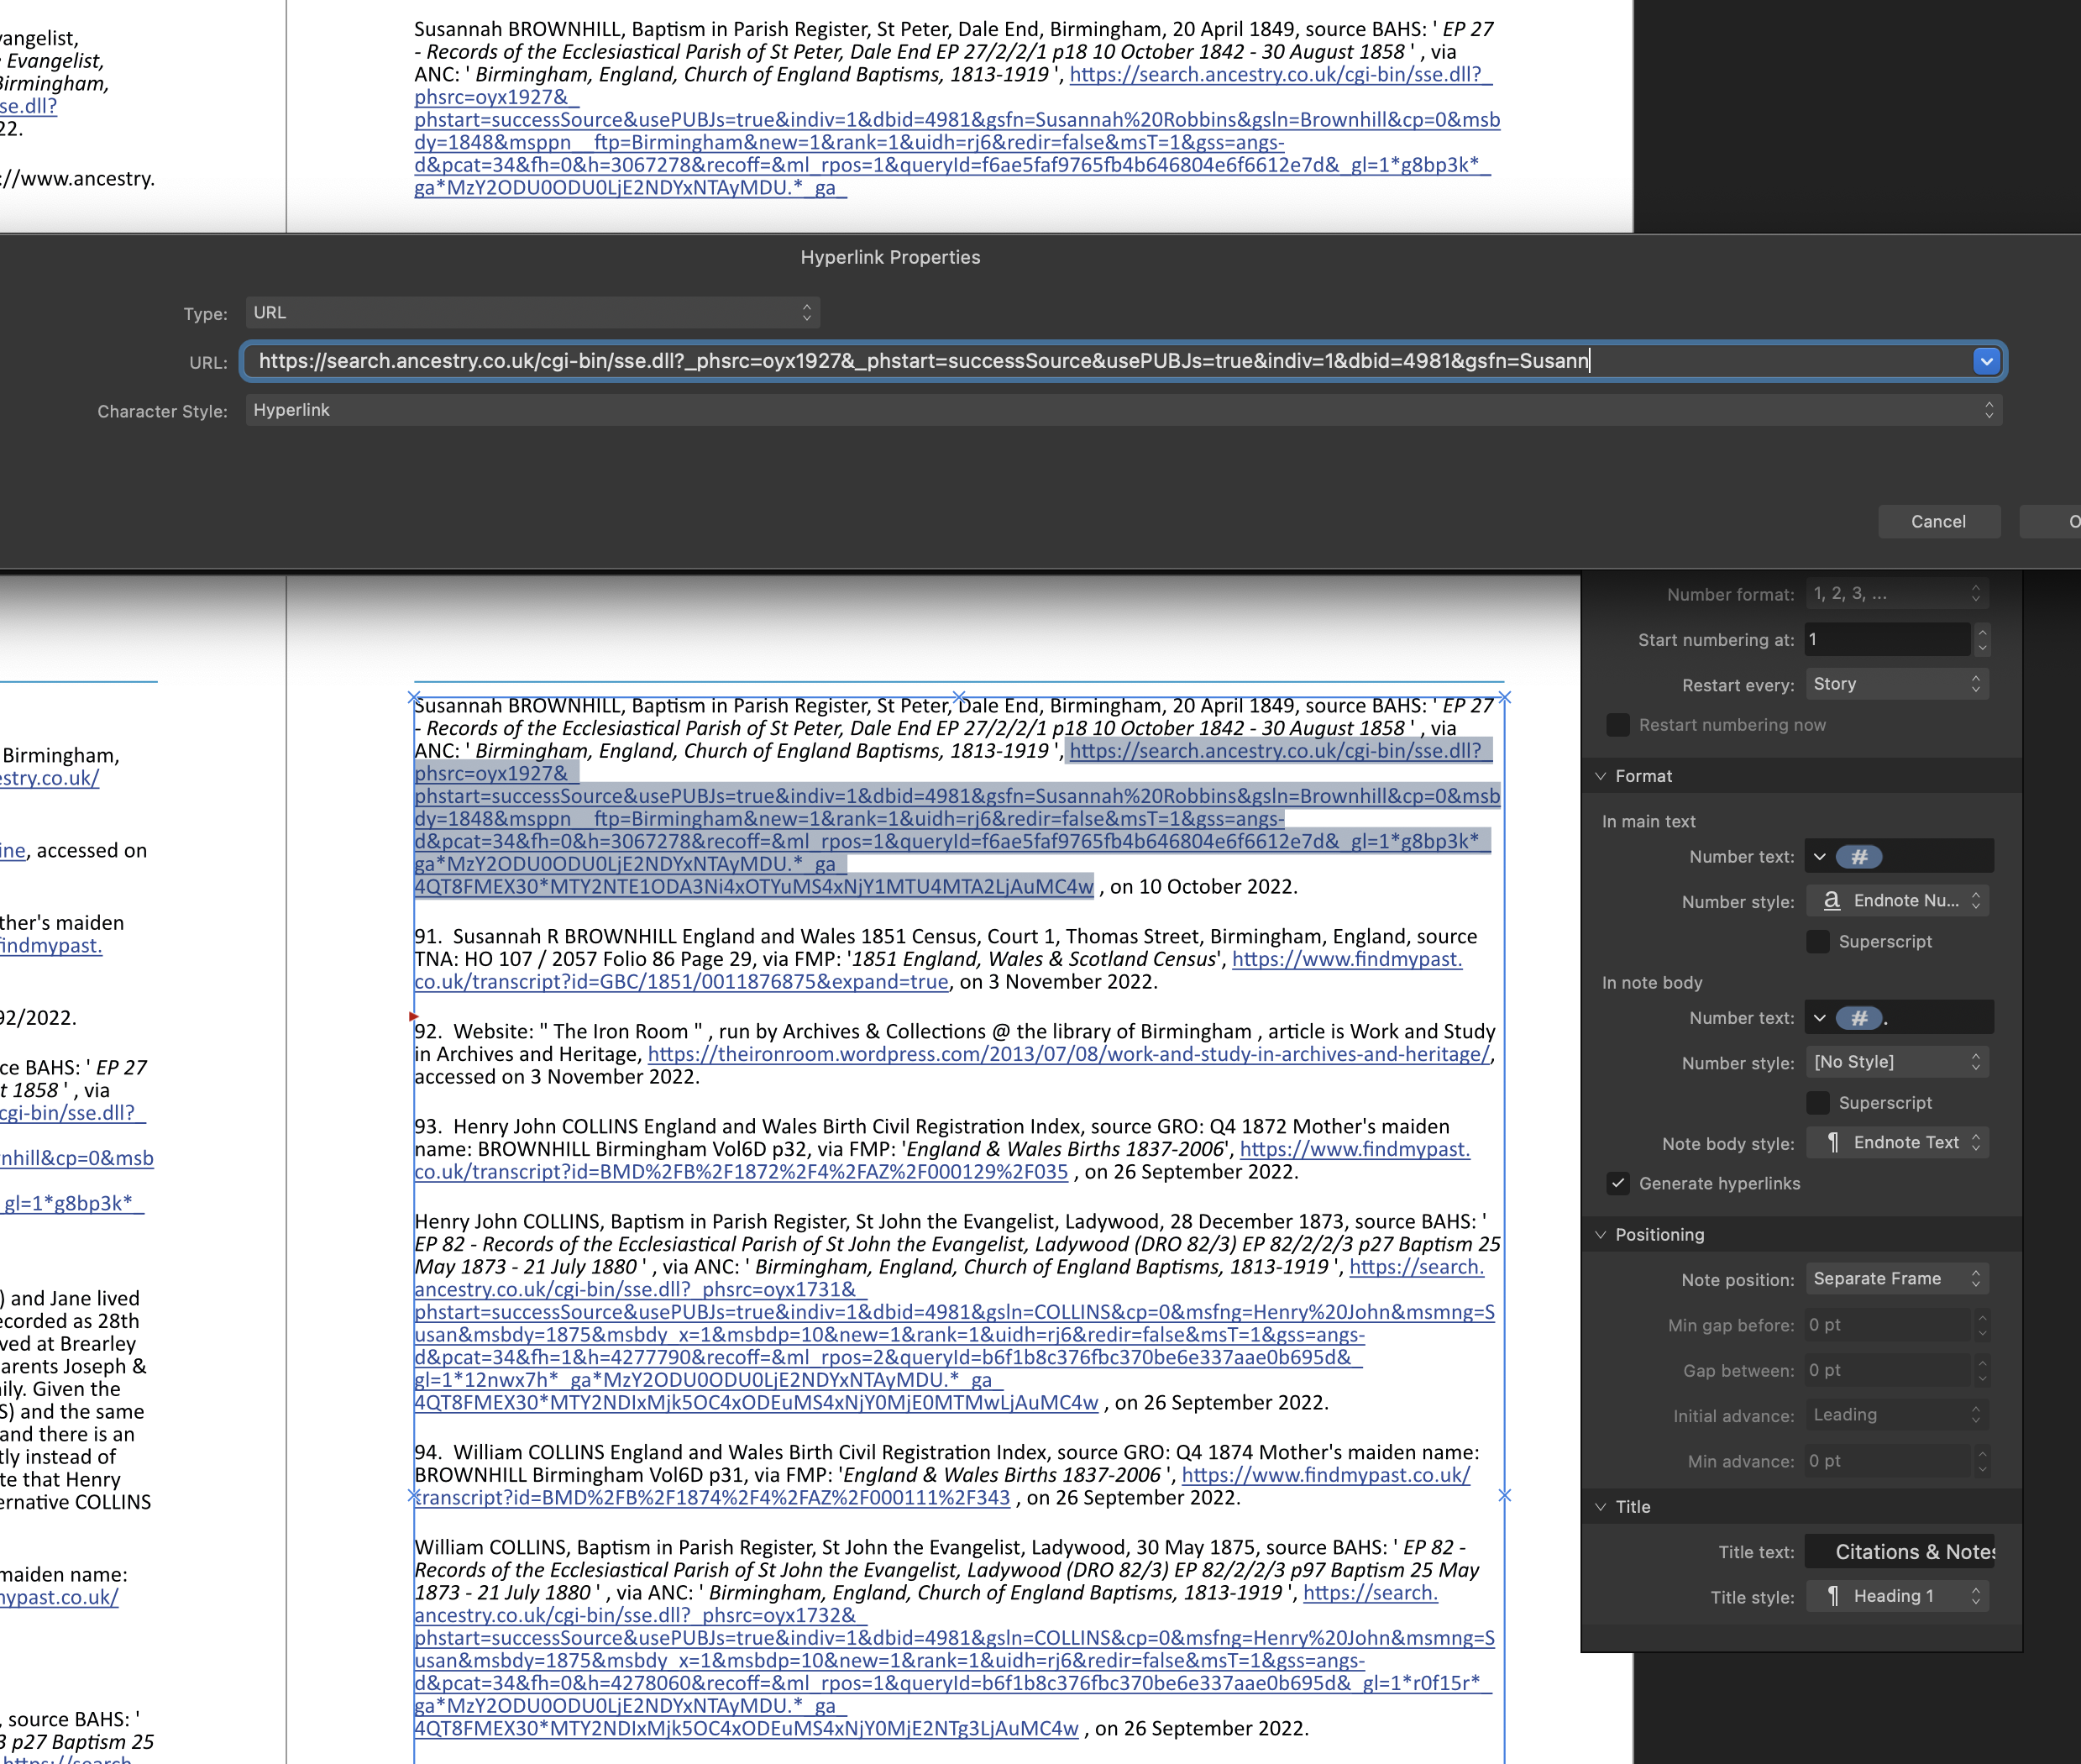Enable Superscript for main text numbers
This screenshot has width=2081, height=1764.
coord(1817,941)
